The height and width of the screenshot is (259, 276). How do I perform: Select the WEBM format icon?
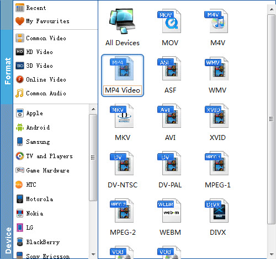pyautogui.click(x=170, y=211)
